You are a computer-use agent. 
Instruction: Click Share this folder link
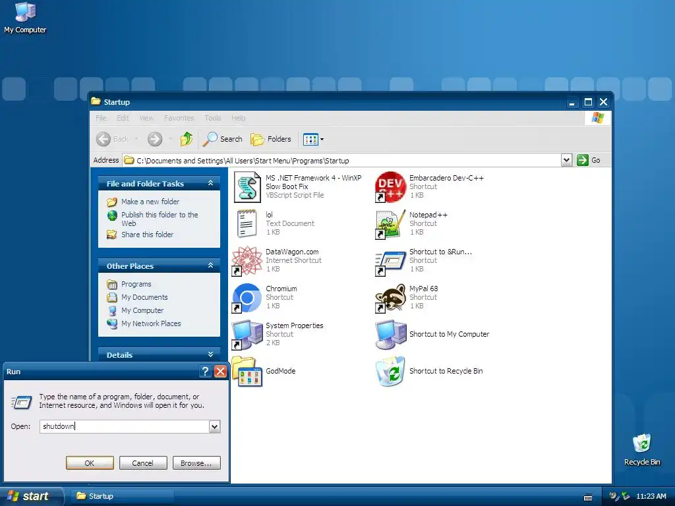pos(147,235)
